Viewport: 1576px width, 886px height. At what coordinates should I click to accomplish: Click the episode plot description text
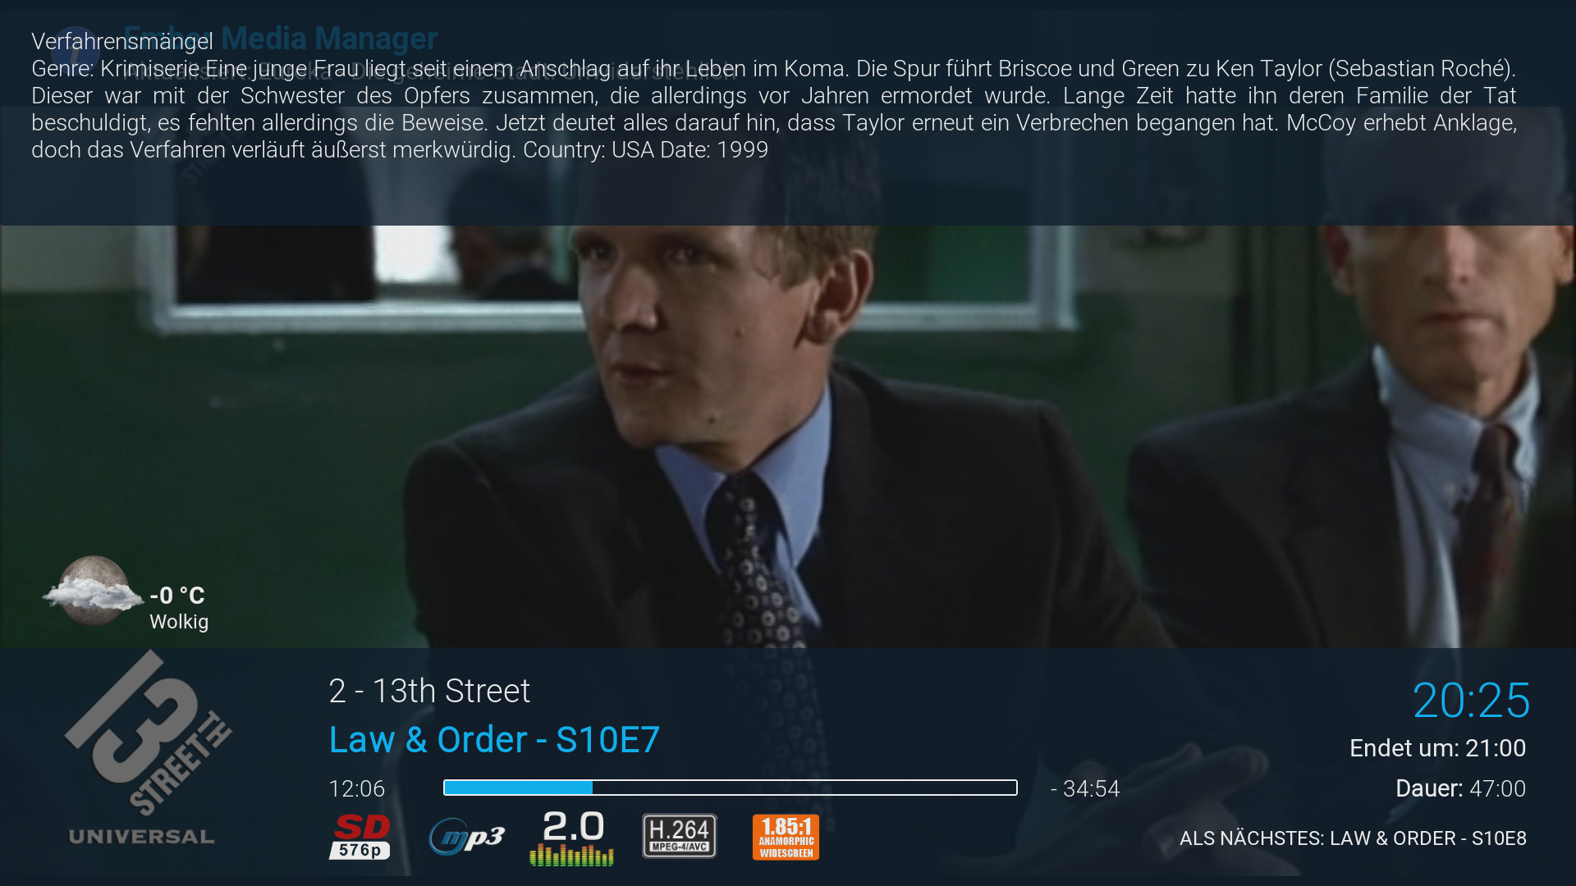pos(774,109)
